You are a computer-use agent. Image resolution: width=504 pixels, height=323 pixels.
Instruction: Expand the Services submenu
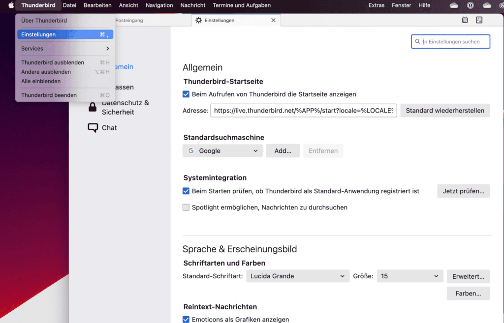[x=65, y=49]
